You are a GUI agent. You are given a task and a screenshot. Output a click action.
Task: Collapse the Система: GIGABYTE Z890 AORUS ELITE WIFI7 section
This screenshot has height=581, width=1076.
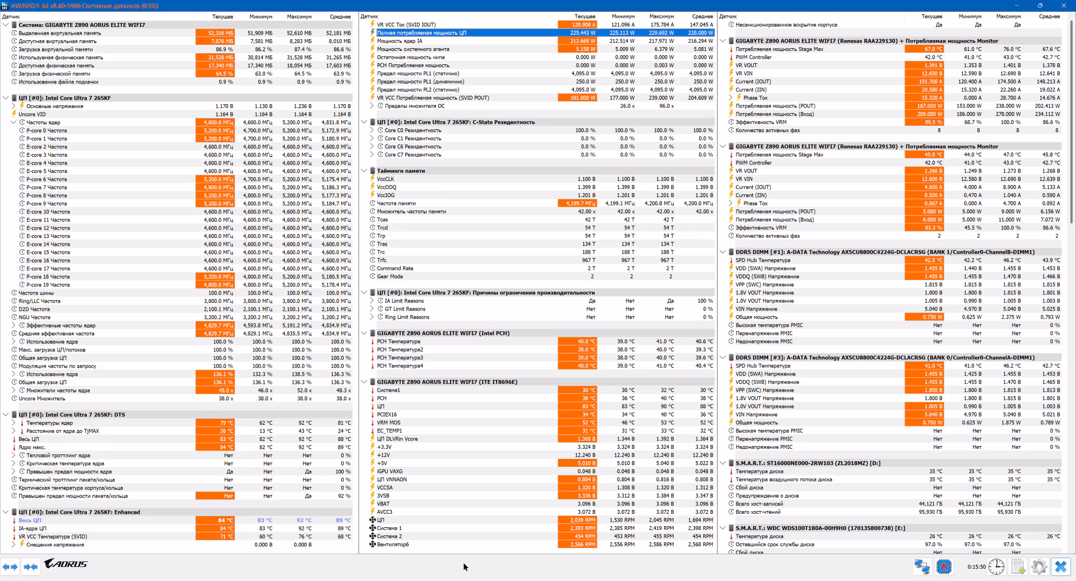pyautogui.click(x=6, y=25)
